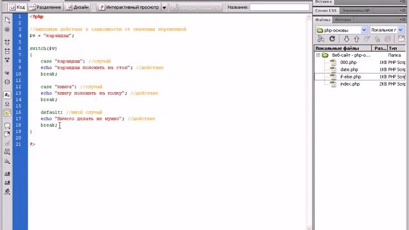Screen dimensions: 409x230
Task: Collapse Веб-сайт root folder tree
Action: 318,55
